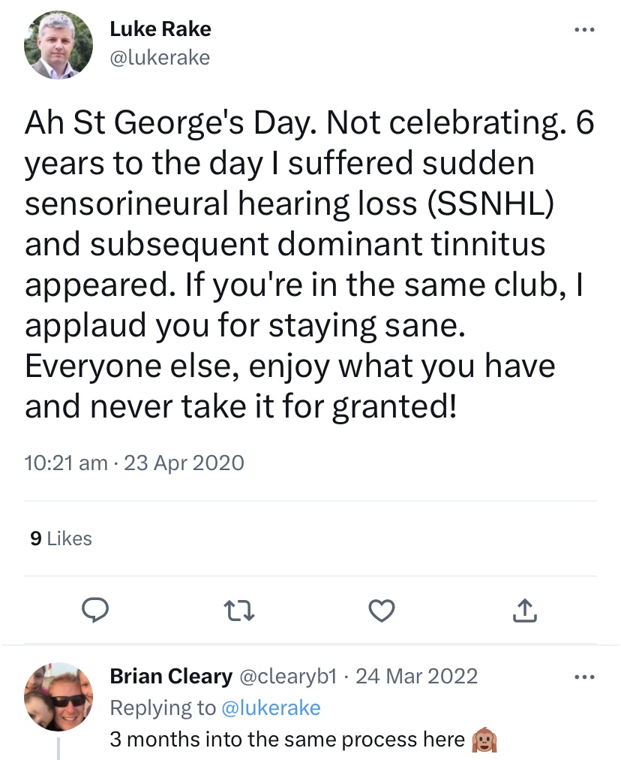
Task: Open the more options menu on Brian Cleary's reply
Action: coord(584,677)
